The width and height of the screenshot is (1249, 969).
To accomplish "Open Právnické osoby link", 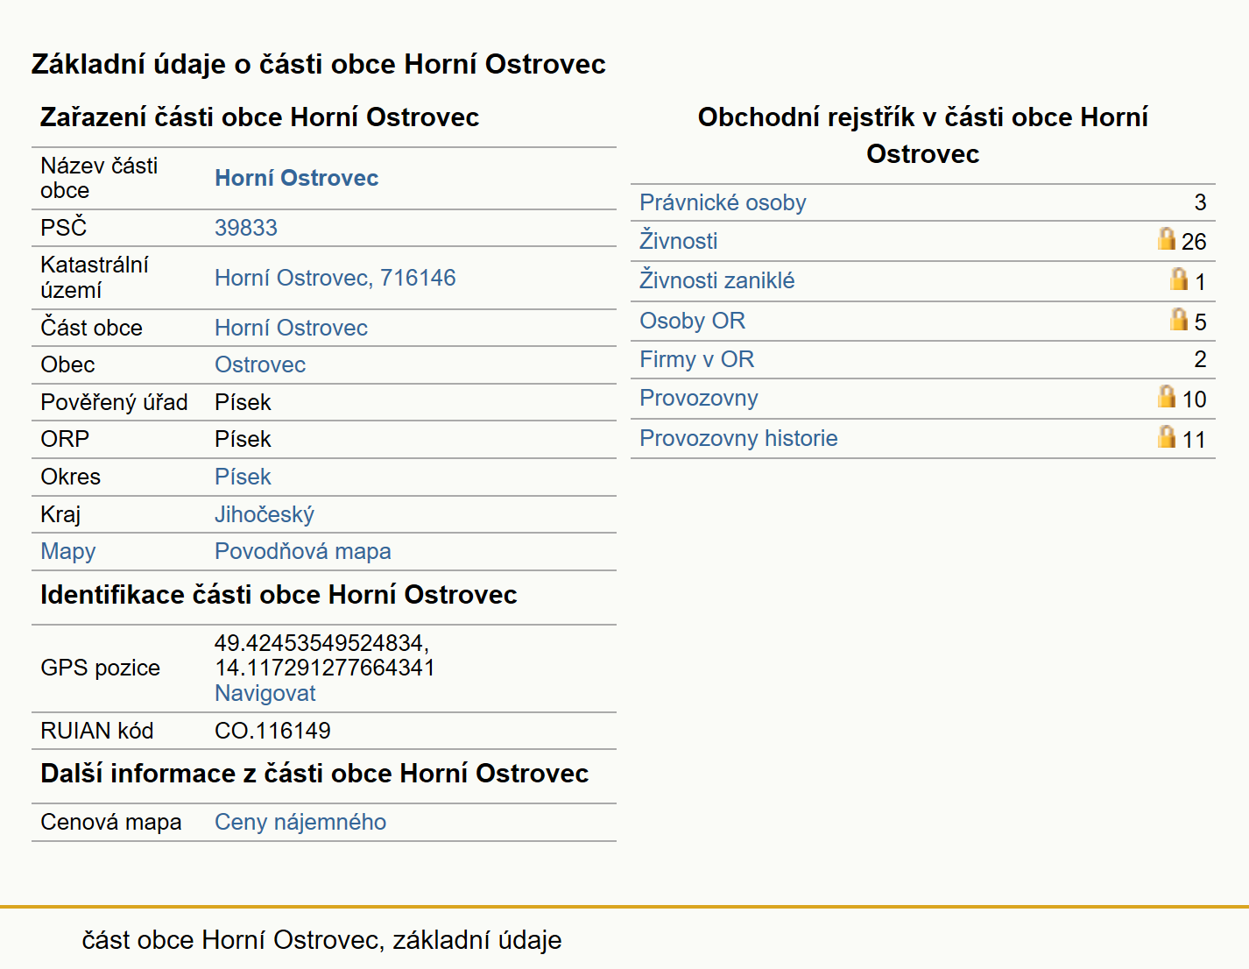I will [x=723, y=202].
